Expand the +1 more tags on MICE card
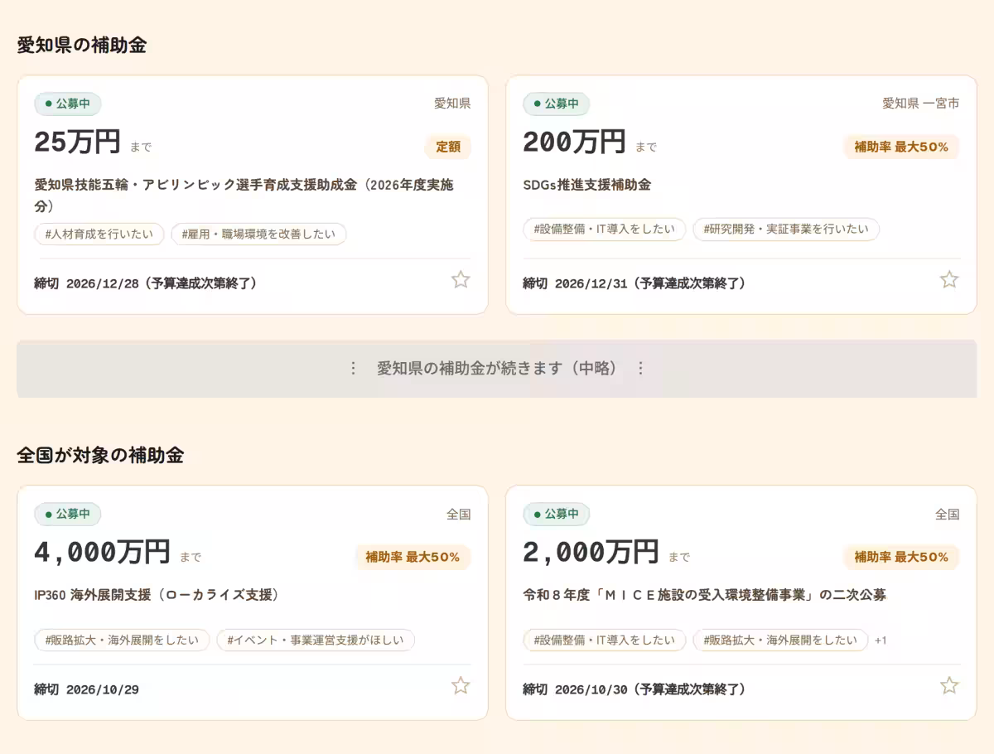Image resolution: width=994 pixels, height=754 pixels. click(881, 640)
